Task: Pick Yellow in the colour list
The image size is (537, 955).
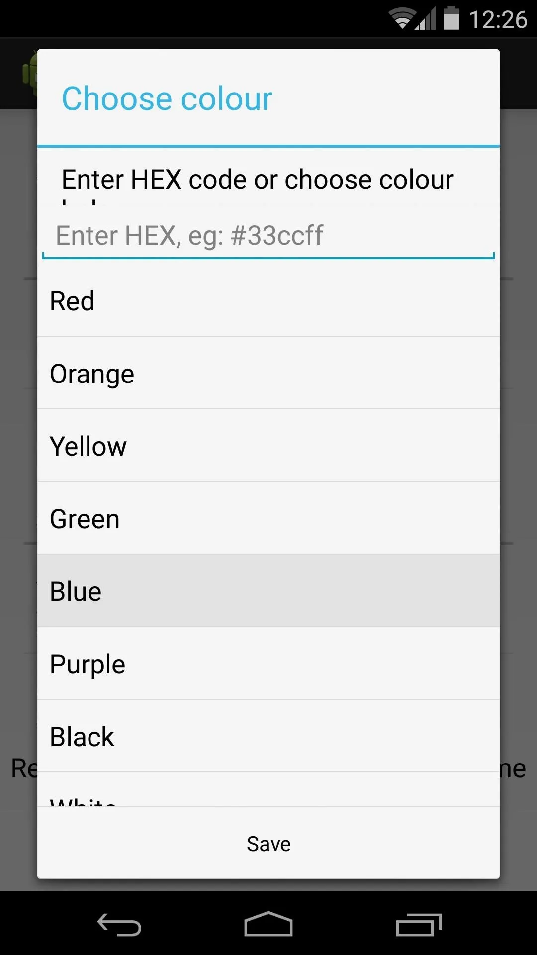Action: click(x=268, y=446)
